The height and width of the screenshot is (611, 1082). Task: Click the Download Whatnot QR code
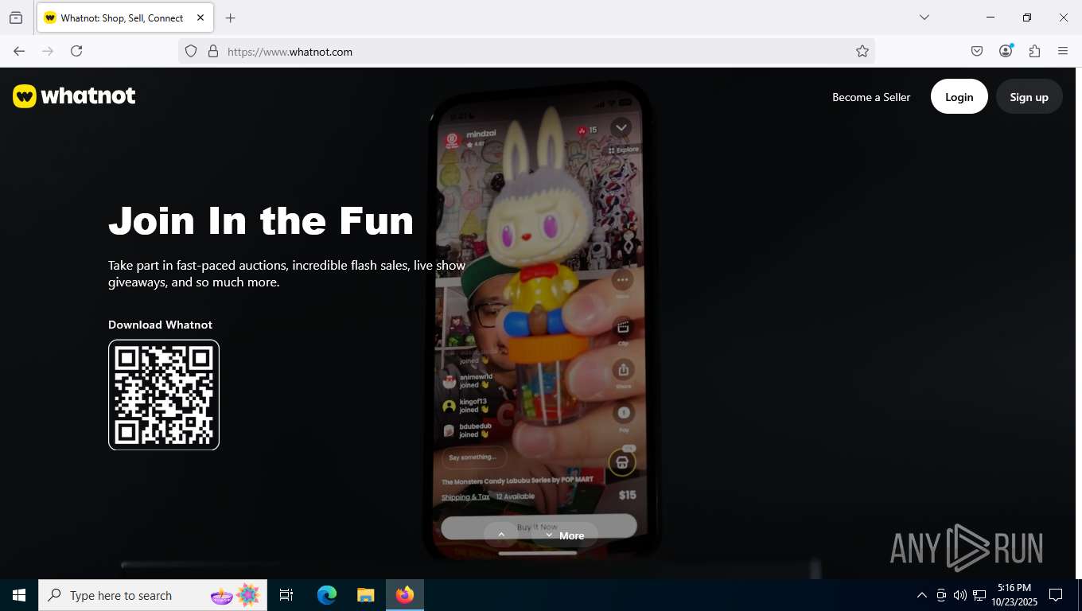coord(164,395)
